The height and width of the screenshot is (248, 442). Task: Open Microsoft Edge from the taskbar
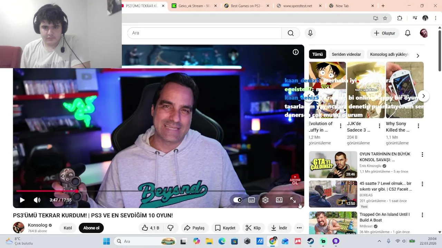[x=222, y=241]
